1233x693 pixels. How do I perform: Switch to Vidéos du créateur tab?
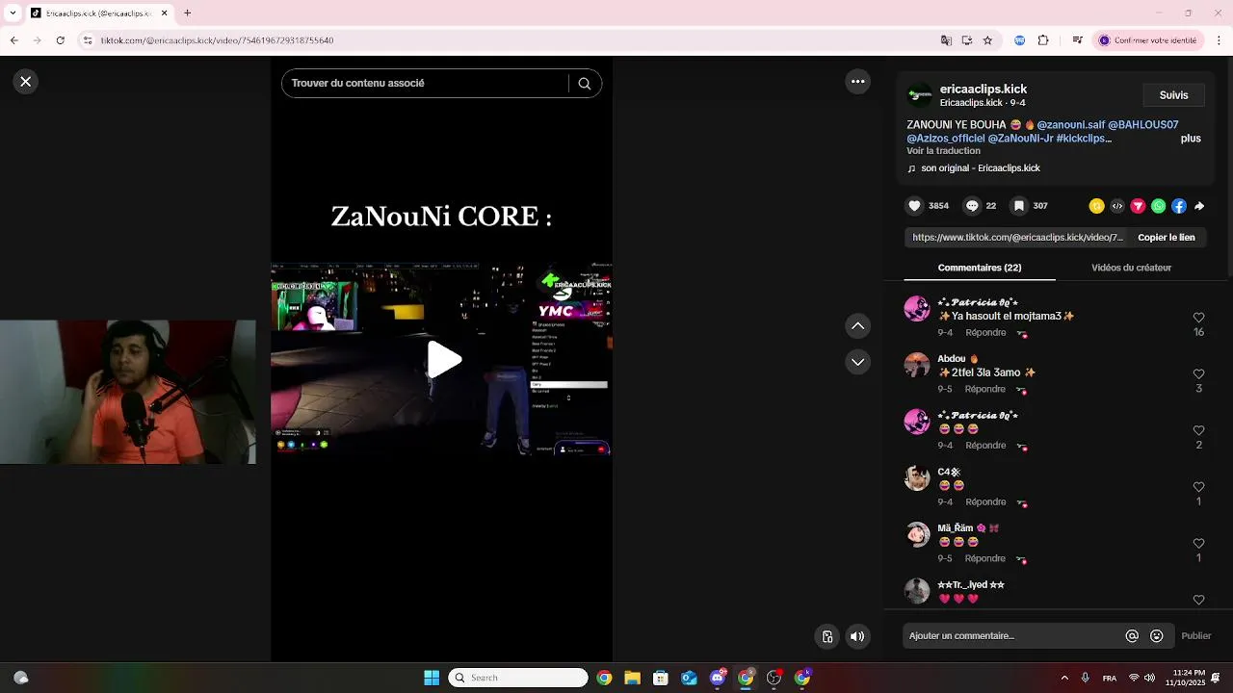coord(1131,268)
